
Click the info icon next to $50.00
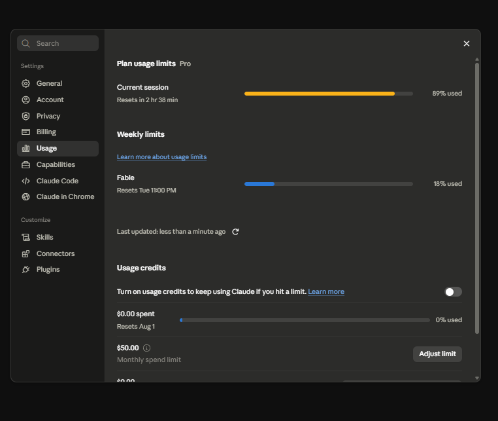[147, 348]
